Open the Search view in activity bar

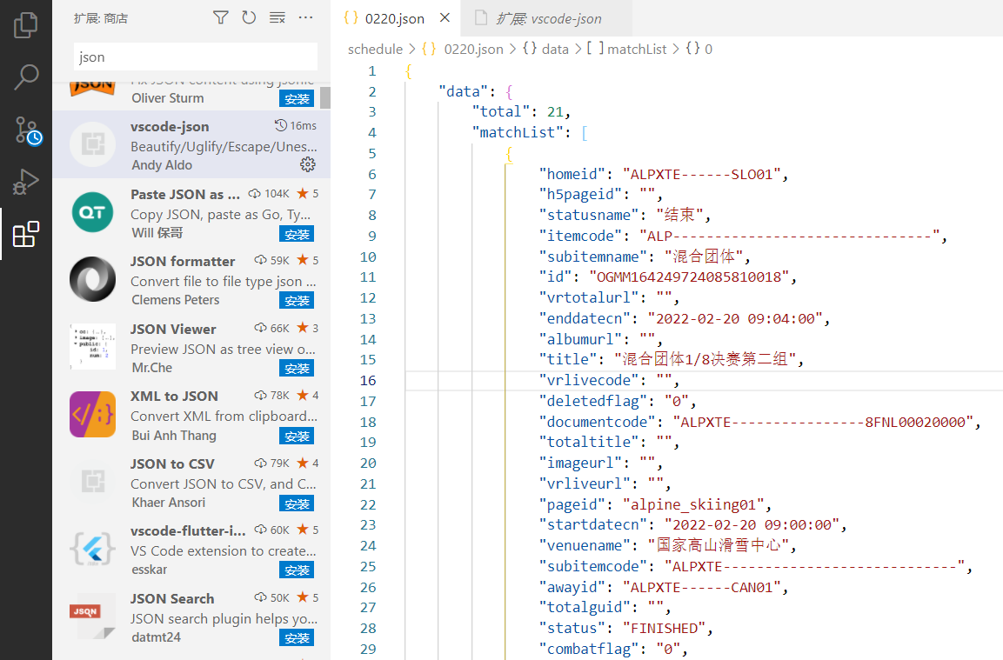coord(25,77)
